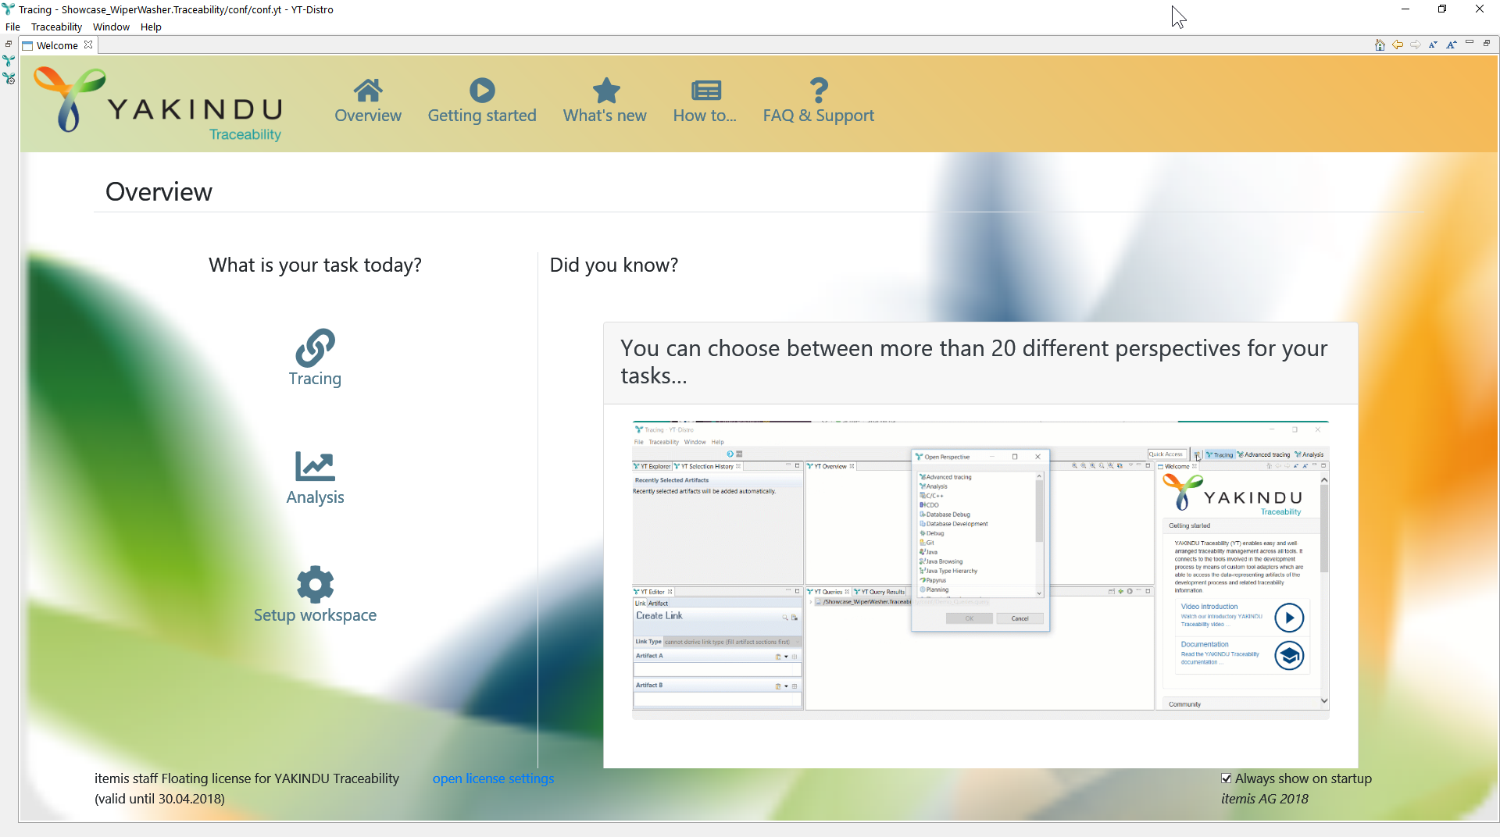Minimize the Welcome view panel

click(1470, 43)
